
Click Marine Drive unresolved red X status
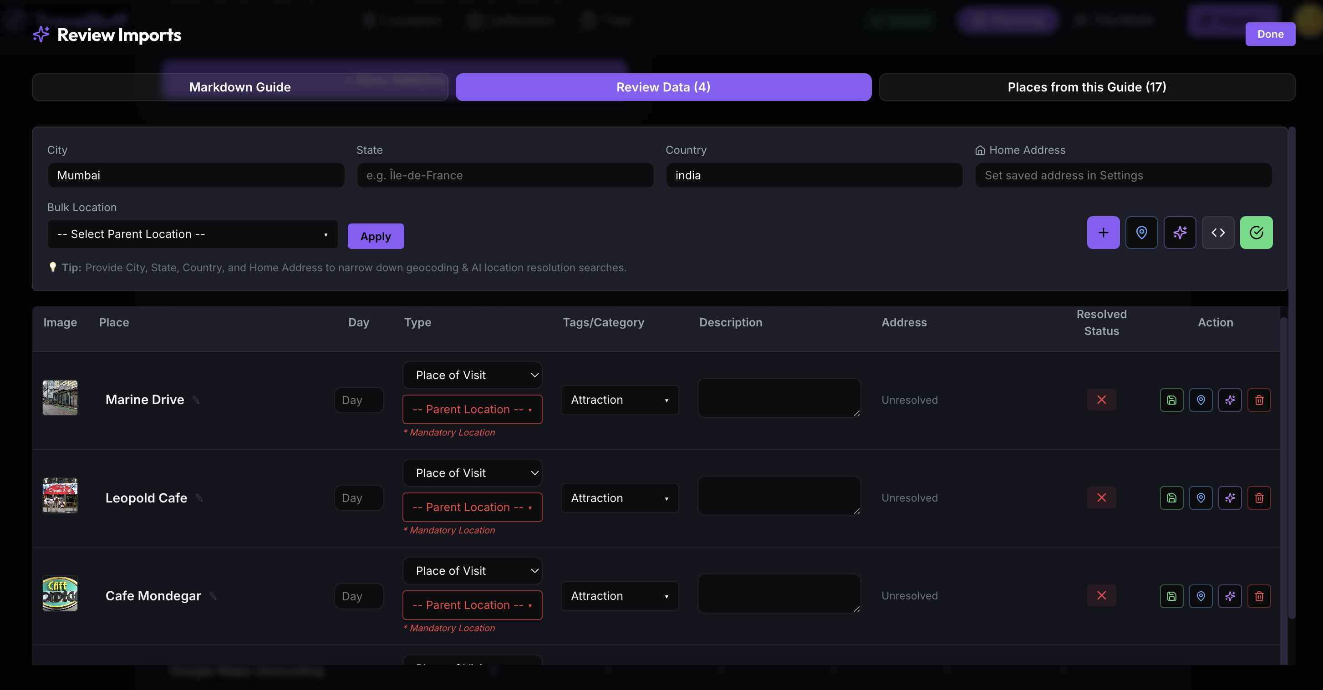pos(1102,400)
